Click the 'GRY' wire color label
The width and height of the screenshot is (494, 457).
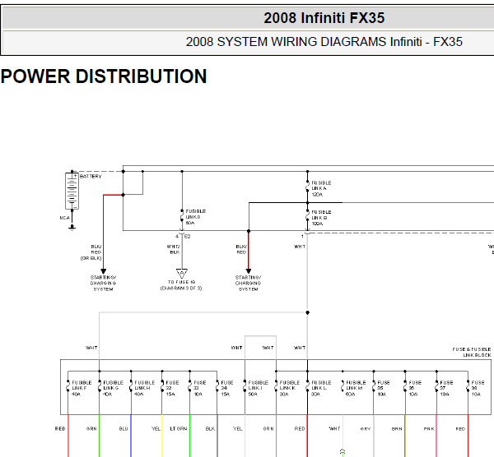[x=366, y=429]
